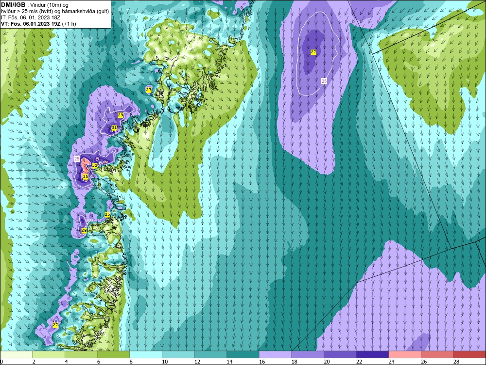Click the white 25 contour label beside the pink gust core
The image size is (486, 365).
click(x=77, y=159)
